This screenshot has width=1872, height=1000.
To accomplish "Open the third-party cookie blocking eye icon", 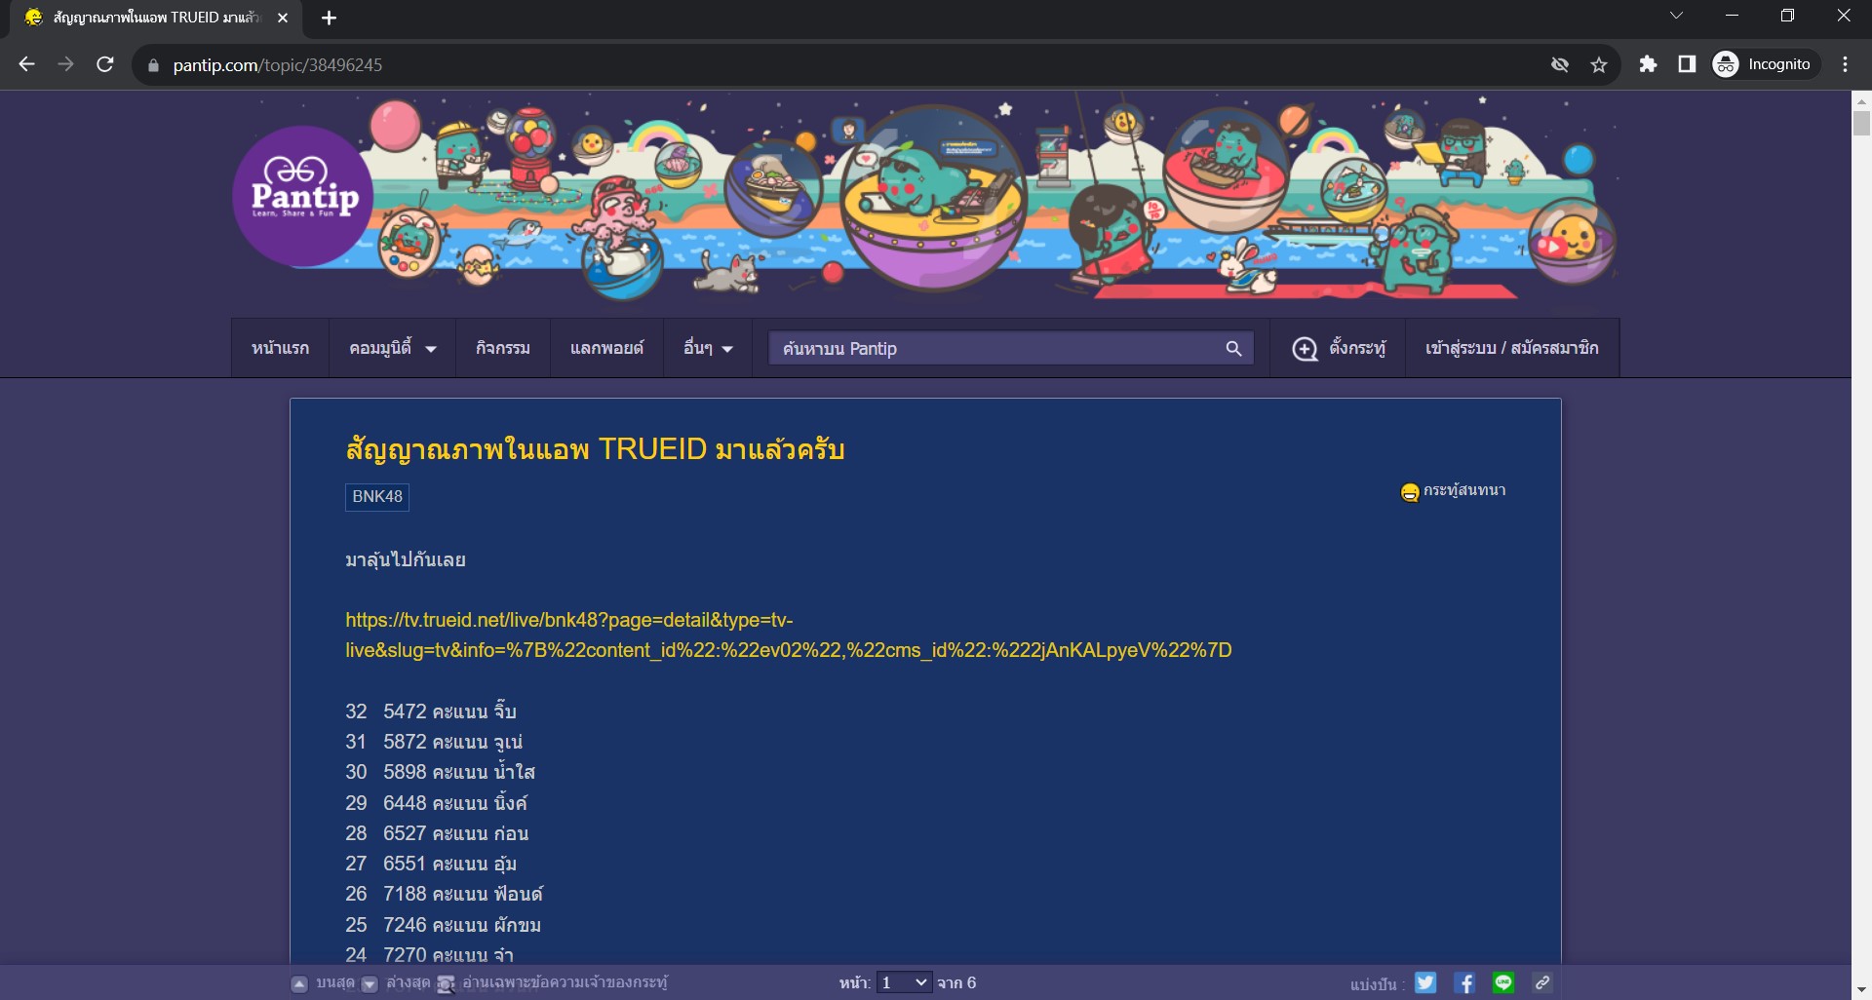I will 1560,64.
